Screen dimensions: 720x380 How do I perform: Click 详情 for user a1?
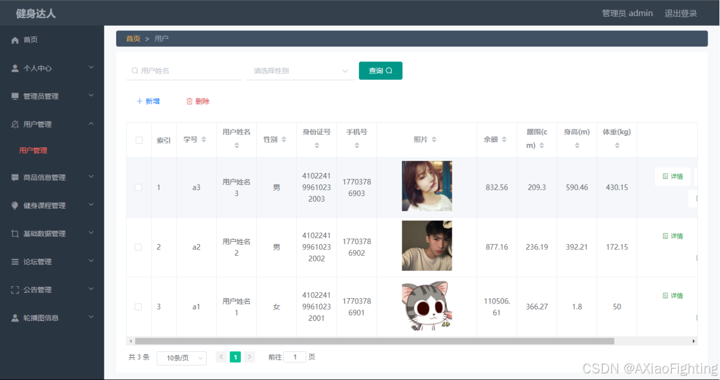[x=672, y=296]
